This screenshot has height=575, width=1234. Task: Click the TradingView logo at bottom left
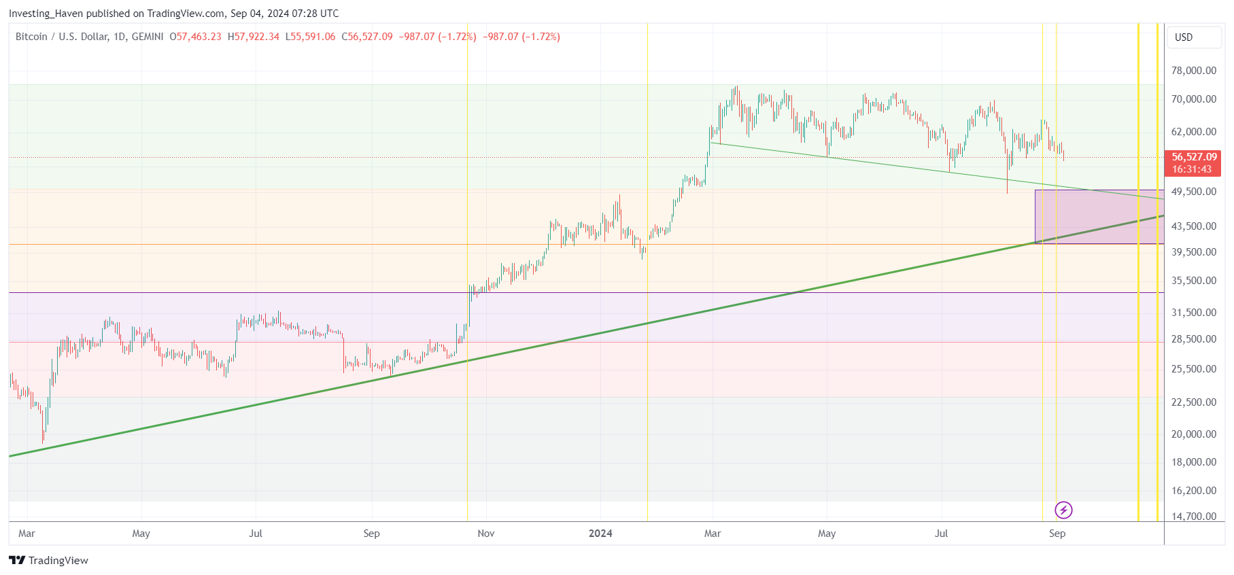[x=49, y=560]
